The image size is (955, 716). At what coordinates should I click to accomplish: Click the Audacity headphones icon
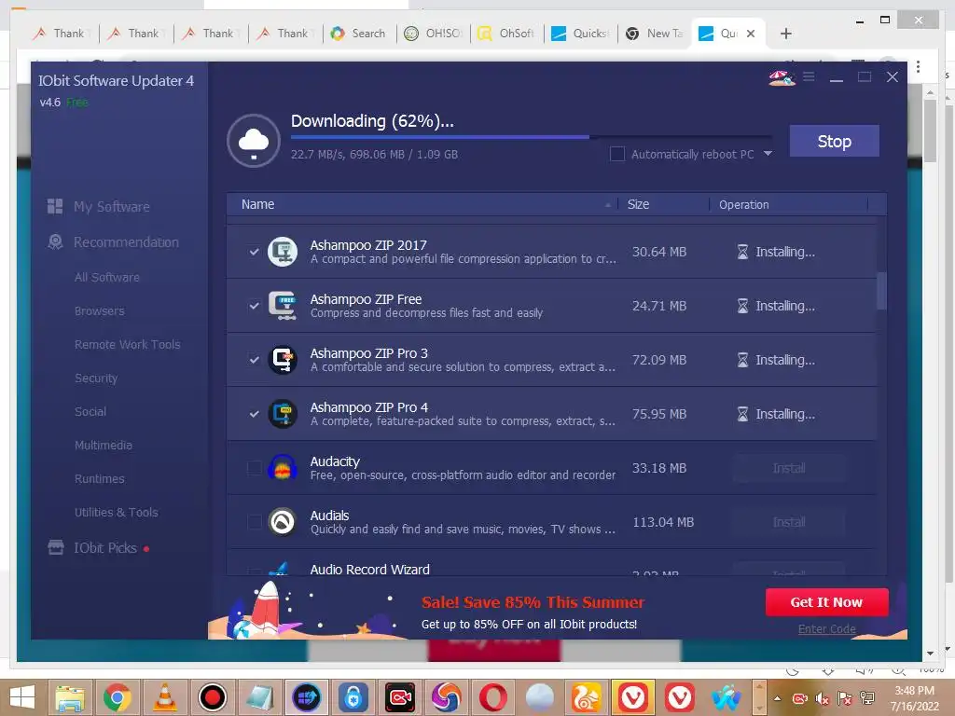coord(283,468)
